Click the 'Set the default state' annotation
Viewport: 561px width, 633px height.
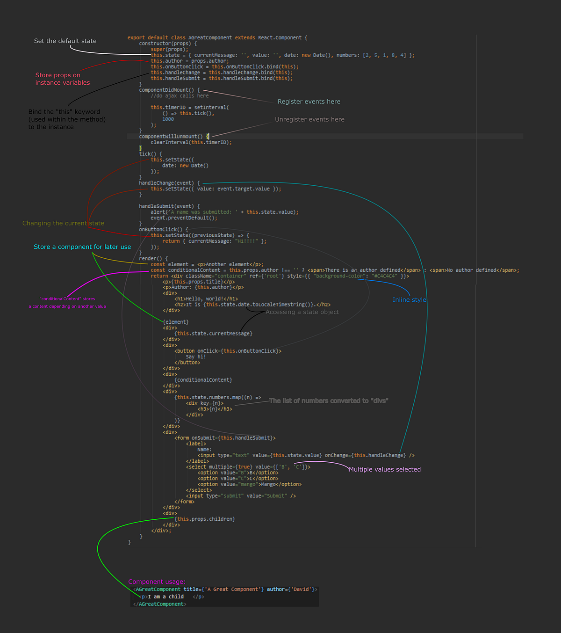click(x=65, y=41)
